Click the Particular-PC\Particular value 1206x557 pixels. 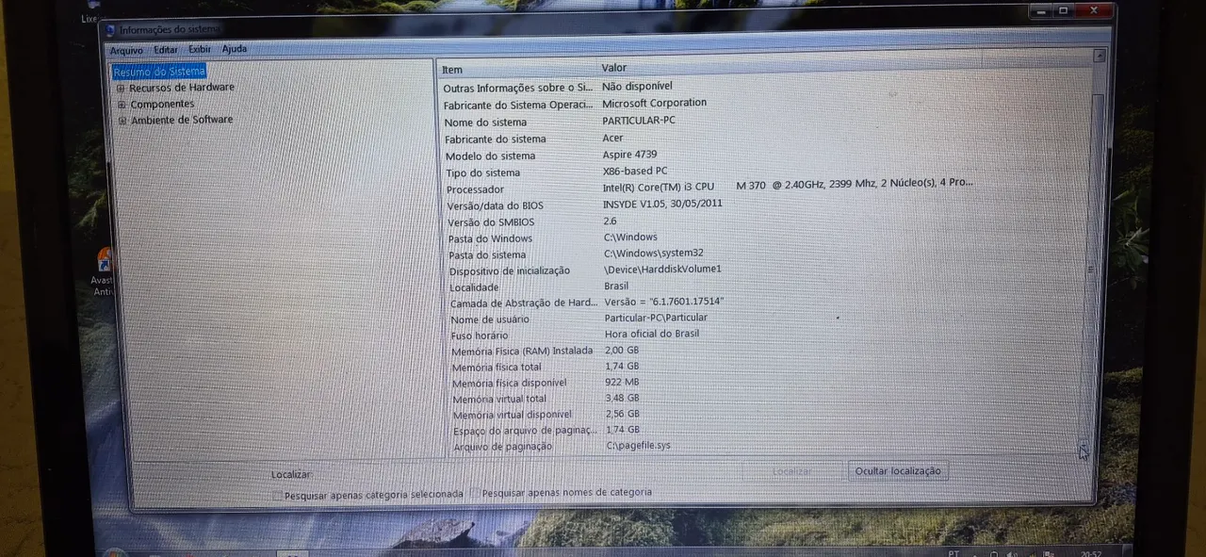[656, 318]
